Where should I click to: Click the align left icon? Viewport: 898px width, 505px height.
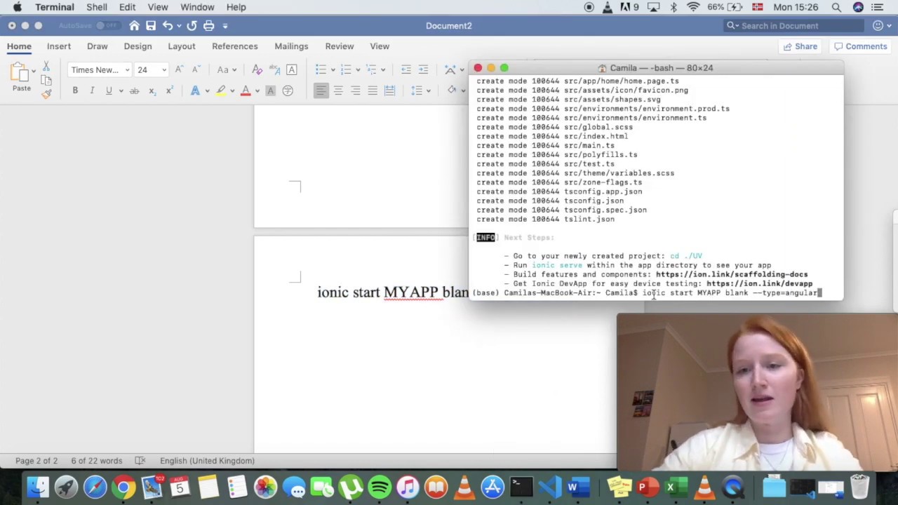click(x=321, y=90)
